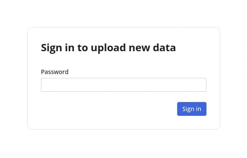Place cursor in the password text box
Viewport: 247px width, 158px height.
pyautogui.click(x=124, y=85)
